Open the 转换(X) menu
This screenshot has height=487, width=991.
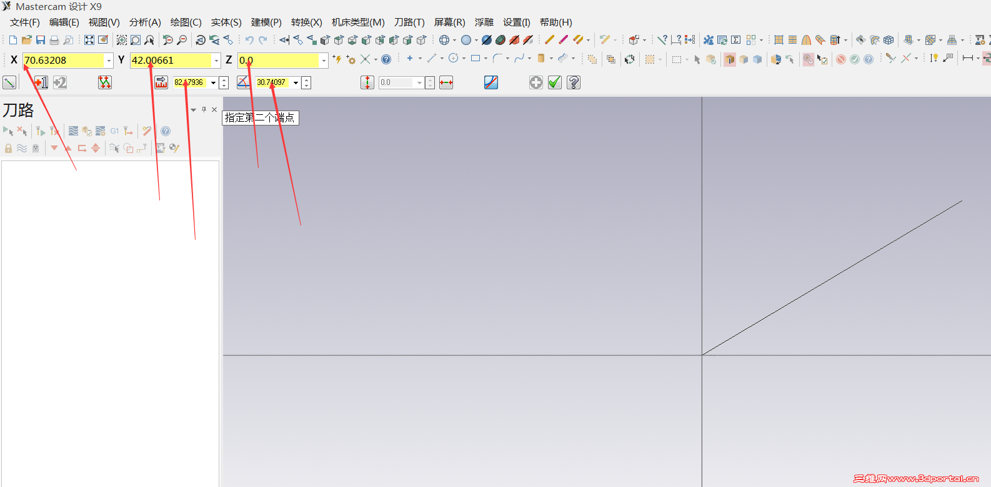(x=307, y=22)
